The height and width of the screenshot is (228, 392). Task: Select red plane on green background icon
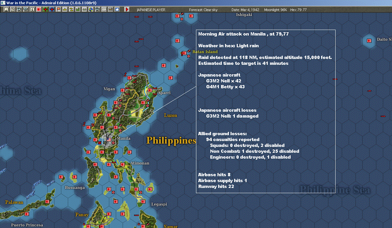click(45, 9)
